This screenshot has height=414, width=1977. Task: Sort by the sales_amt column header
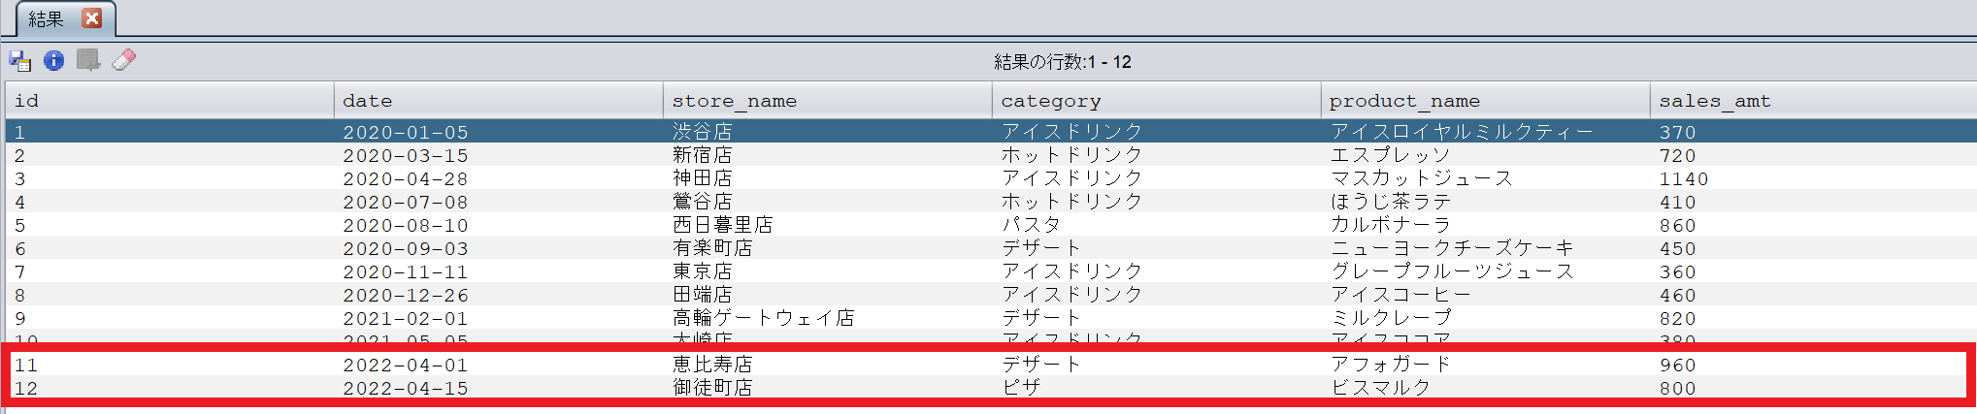(1814, 101)
